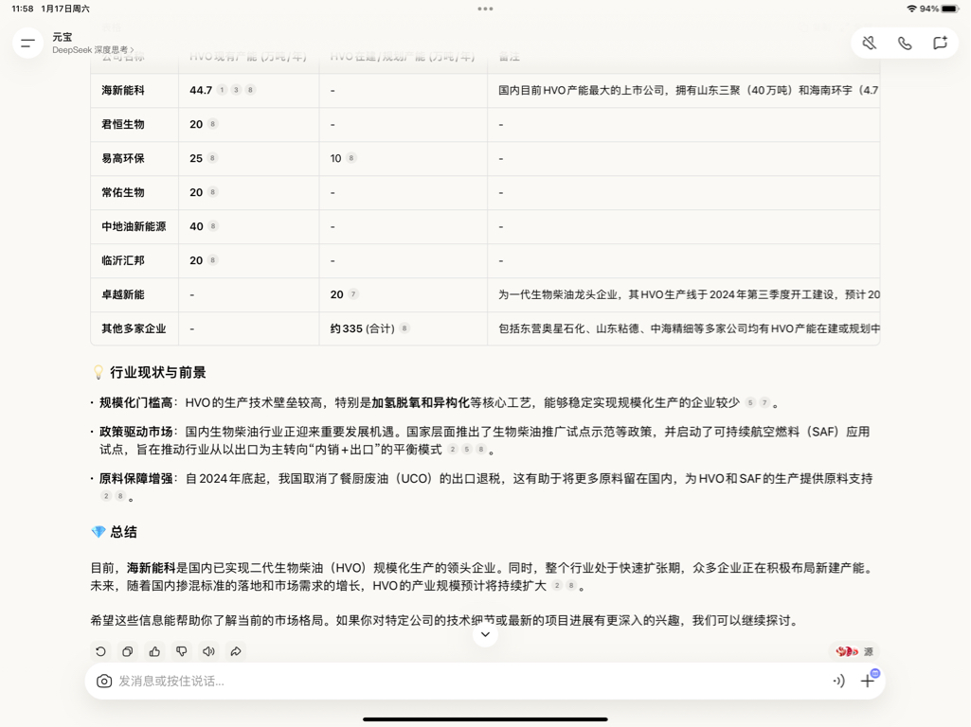Viewport: 971px width, 727px height.
Task: Tap the message input field
Action: (471, 682)
